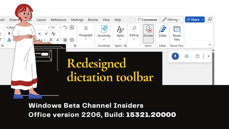This screenshot has height=129, width=229.
Task: Click the person feedback icon
Action: 210,19
